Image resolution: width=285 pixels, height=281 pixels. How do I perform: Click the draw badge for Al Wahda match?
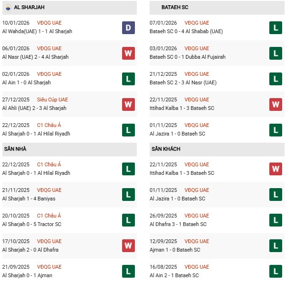[x=128, y=27]
